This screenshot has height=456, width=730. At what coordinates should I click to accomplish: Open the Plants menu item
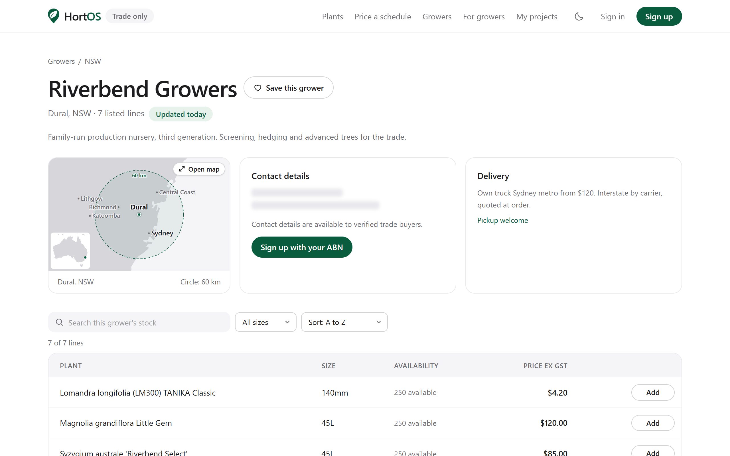click(x=332, y=17)
